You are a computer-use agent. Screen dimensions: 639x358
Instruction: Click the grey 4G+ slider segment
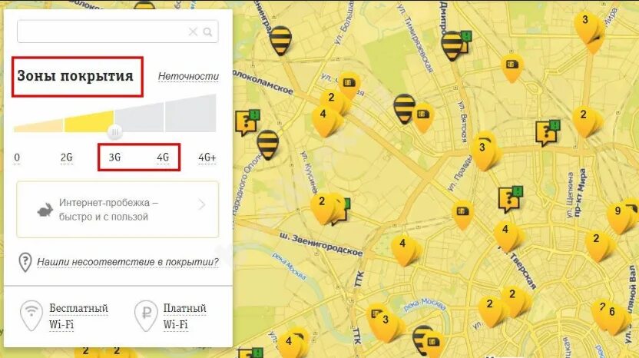pyautogui.click(x=190, y=114)
